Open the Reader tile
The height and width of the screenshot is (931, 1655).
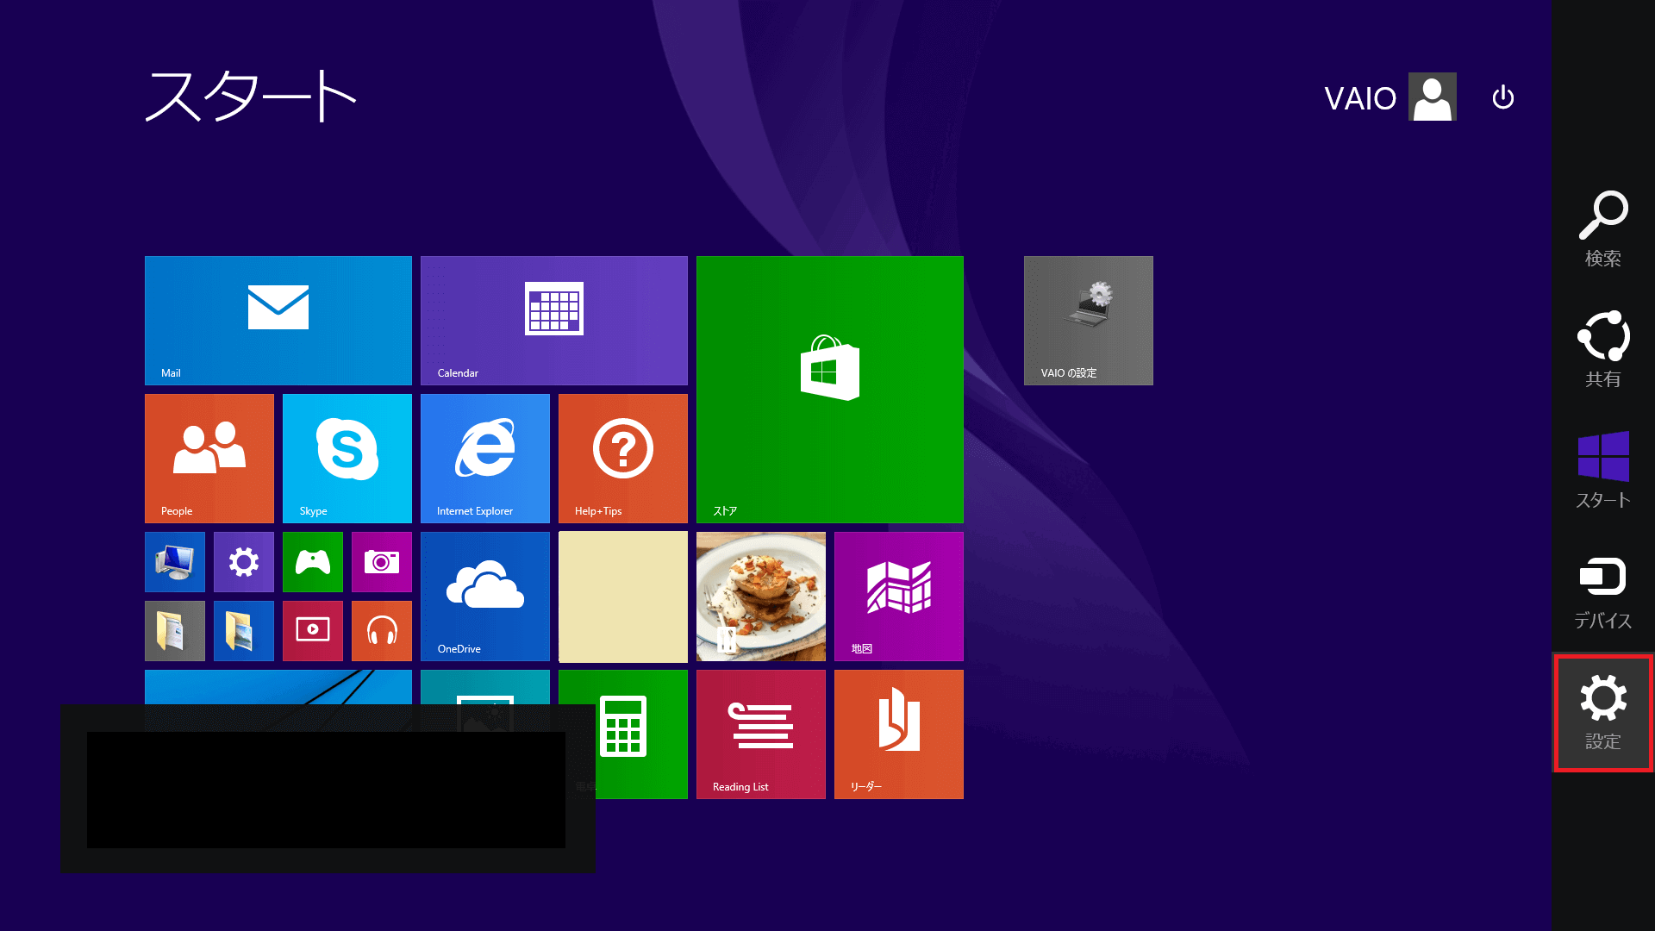[899, 734]
